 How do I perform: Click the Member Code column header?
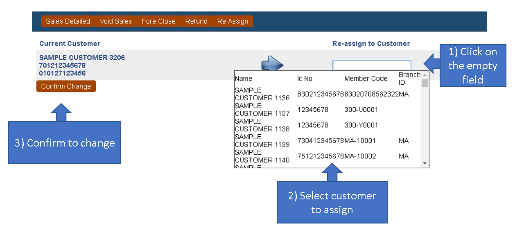pyautogui.click(x=366, y=79)
